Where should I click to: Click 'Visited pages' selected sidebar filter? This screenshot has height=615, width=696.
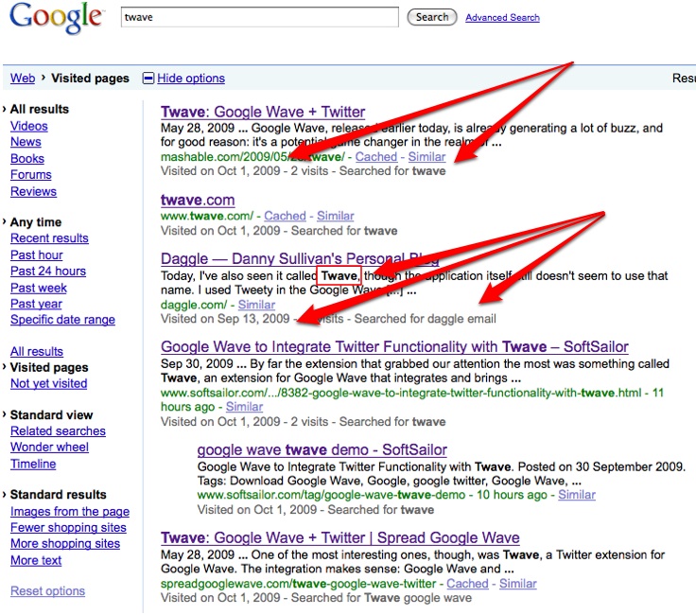click(x=49, y=368)
